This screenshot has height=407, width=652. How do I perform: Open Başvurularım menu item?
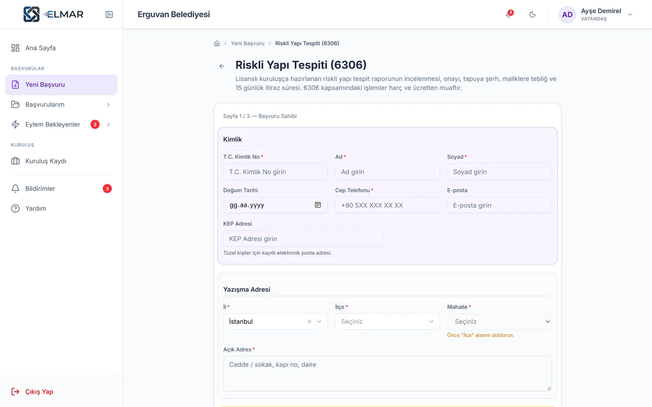click(x=61, y=104)
